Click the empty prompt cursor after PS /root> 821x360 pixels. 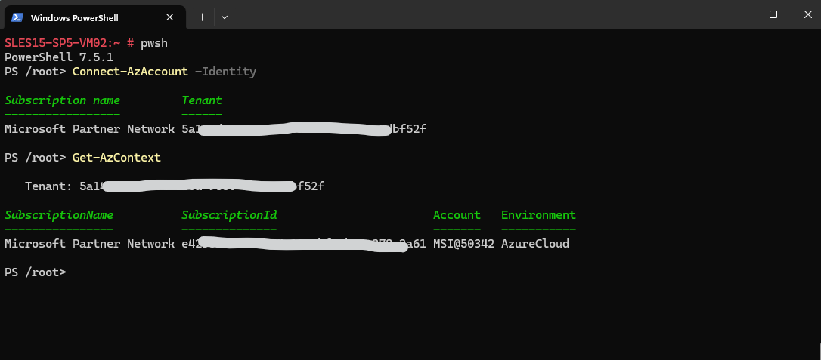(x=73, y=272)
